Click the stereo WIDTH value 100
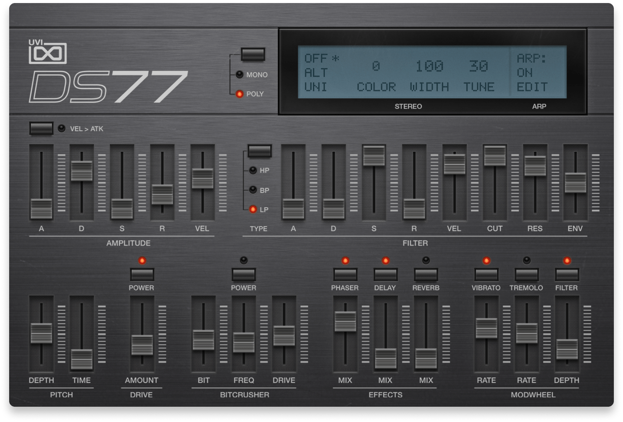 (x=429, y=67)
